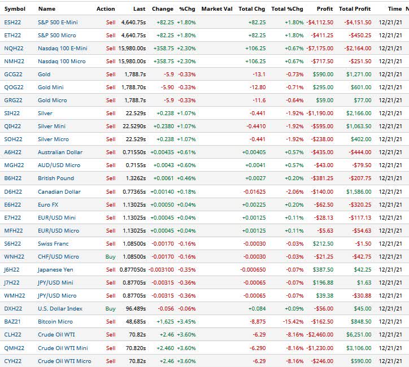Open the S6H22 symbol link
Image resolution: width=409 pixels, height=367 pixels.
coord(12,244)
